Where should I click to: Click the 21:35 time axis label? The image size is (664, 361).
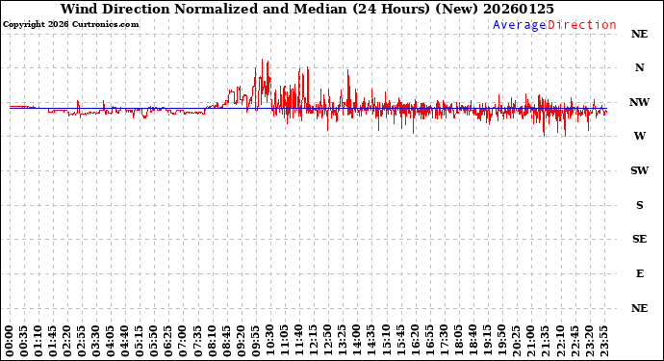pyautogui.click(x=545, y=342)
